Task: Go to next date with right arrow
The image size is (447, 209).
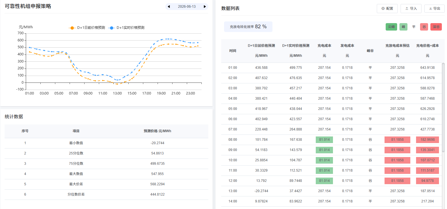Action: (x=205, y=6)
